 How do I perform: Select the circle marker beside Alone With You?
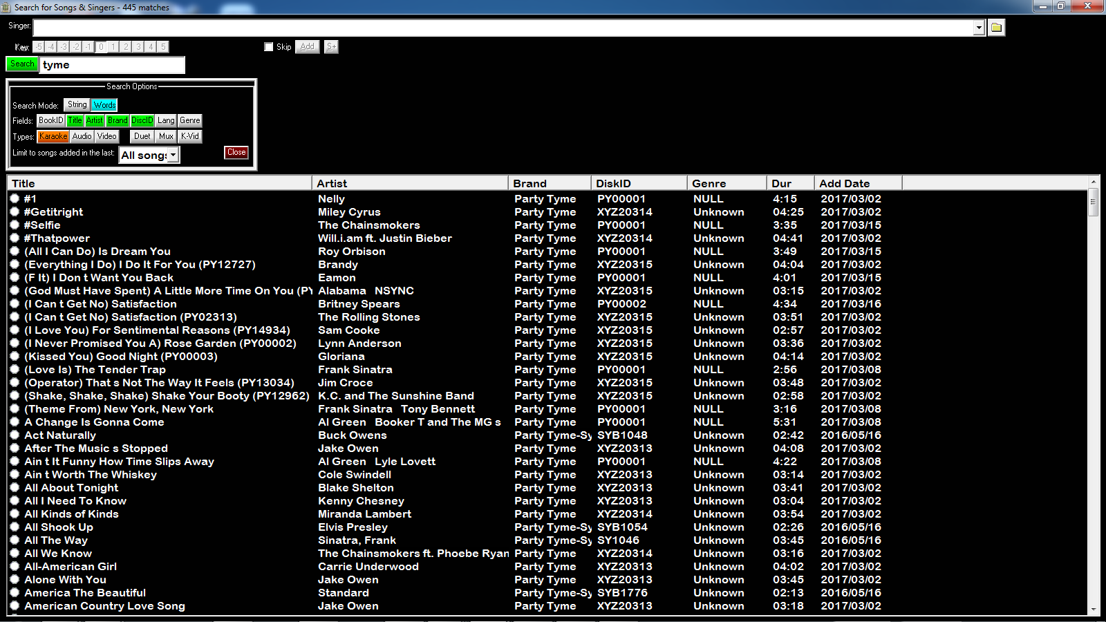[15, 579]
